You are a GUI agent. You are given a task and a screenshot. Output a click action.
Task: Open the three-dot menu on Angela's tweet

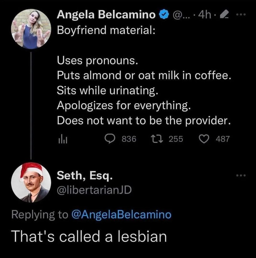pyautogui.click(x=241, y=15)
